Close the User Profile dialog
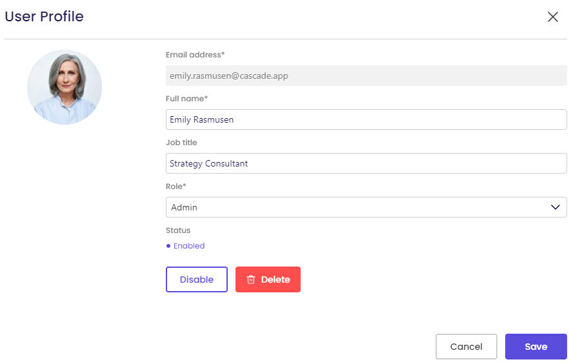The image size is (571, 364). 553,17
